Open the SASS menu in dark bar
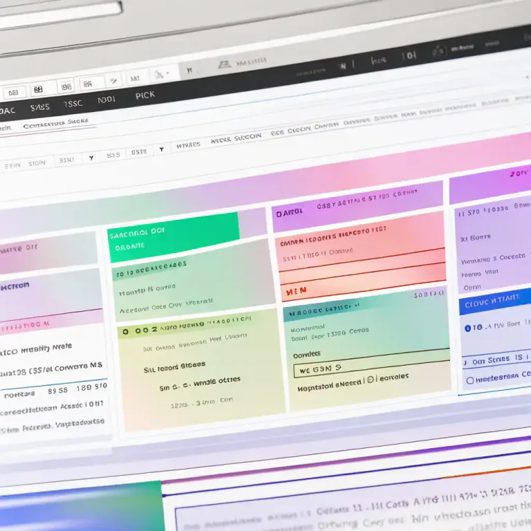 coord(40,107)
